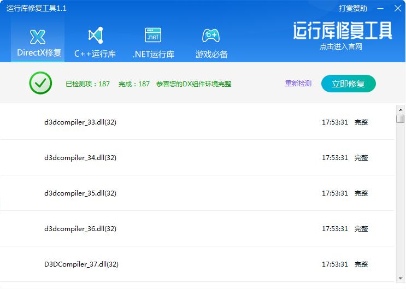Select row d3dcompiler_36.dll(32)

click(197, 228)
